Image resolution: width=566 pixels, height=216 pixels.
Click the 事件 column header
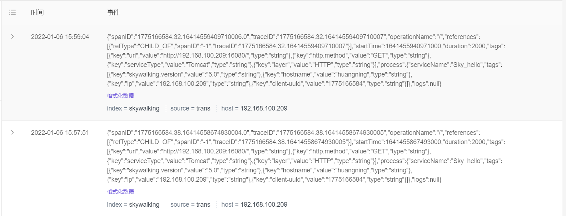click(113, 13)
